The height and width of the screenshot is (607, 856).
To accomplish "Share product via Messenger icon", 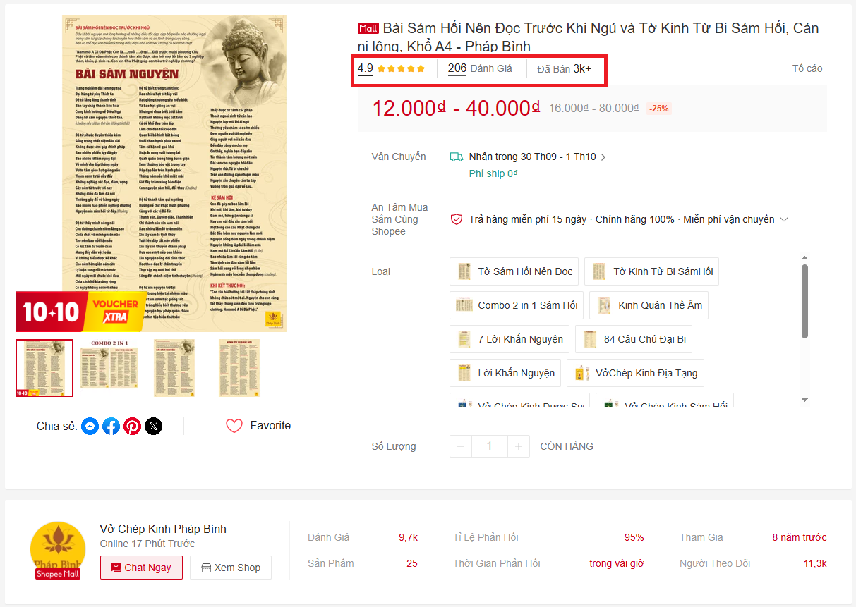I will (x=90, y=426).
